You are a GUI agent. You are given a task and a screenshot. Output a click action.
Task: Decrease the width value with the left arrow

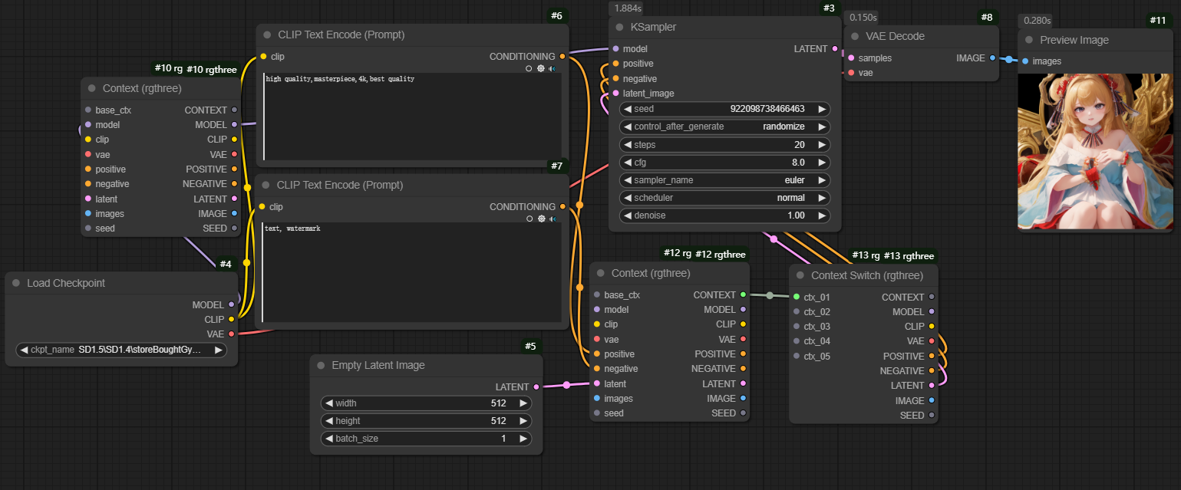point(329,403)
